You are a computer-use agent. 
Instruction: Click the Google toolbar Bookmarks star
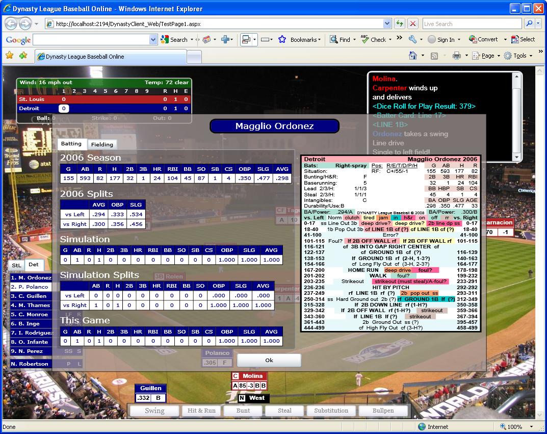click(282, 40)
